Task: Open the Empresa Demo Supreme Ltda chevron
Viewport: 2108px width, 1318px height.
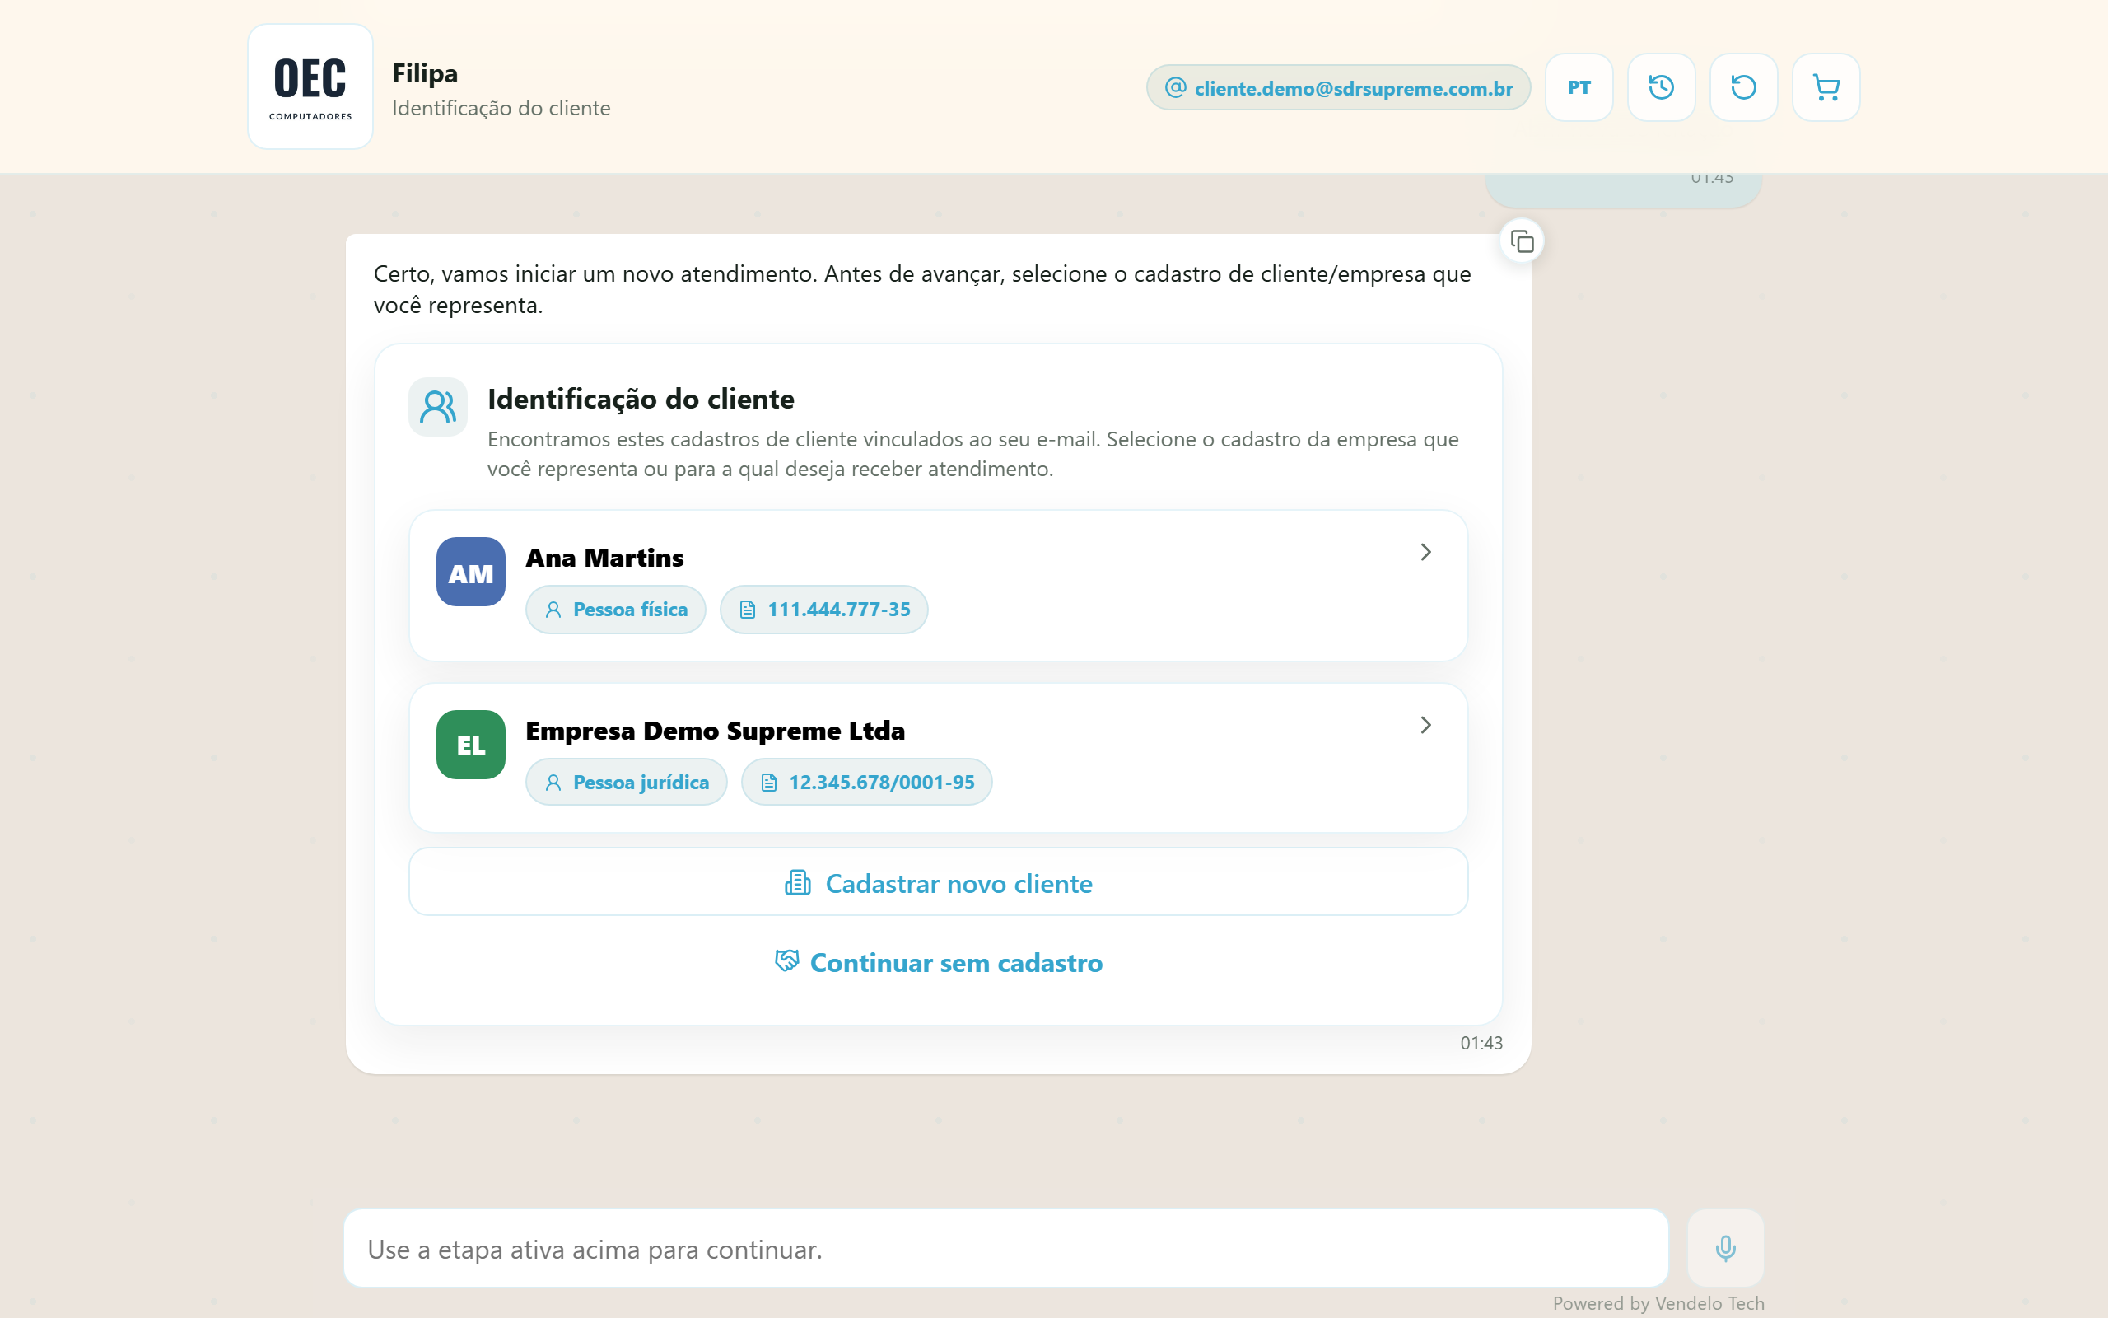Action: coord(1425,725)
